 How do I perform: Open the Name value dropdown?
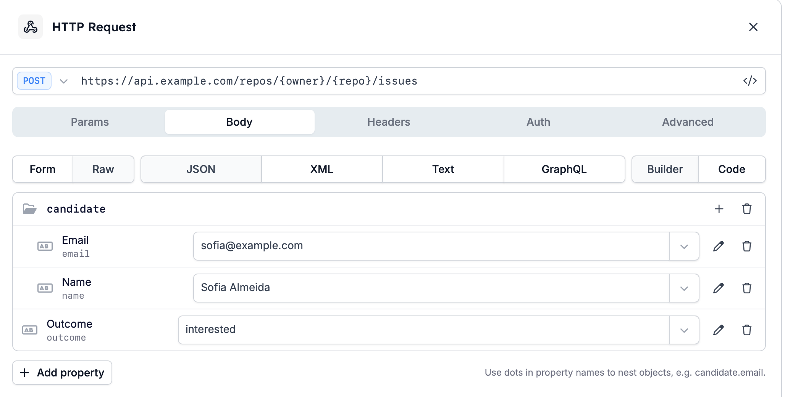pyautogui.click(x=684, y=288)
